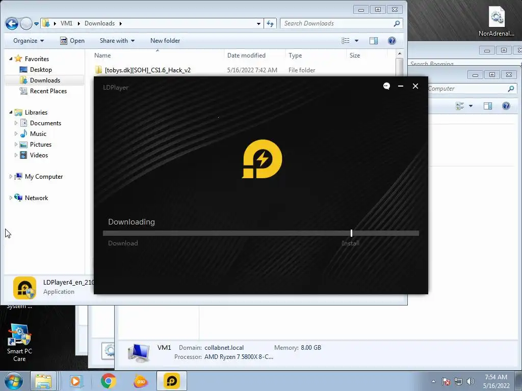The image size is (522, 391).
Task: Click the Network icon in navigation pane
Action: coord(18,198)
